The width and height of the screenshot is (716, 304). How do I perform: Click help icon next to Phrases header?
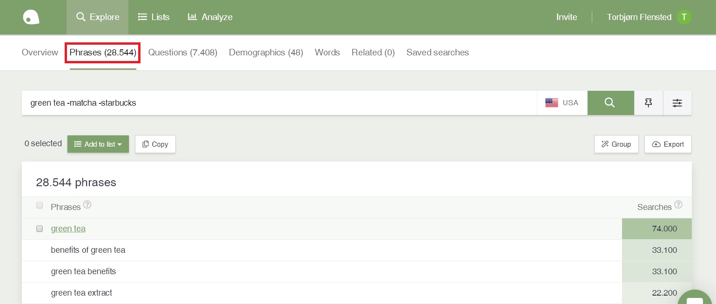[87, 205]
